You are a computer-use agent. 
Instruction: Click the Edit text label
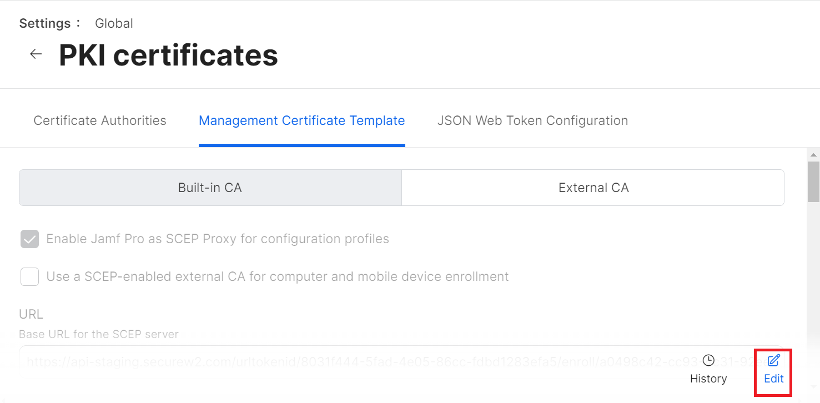(774, 379)
